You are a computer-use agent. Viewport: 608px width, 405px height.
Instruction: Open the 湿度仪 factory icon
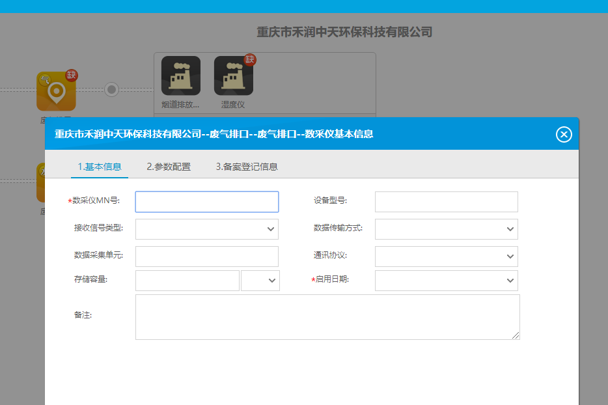(234, 76)
